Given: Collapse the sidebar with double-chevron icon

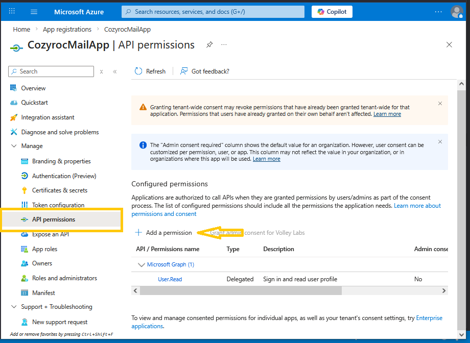Looking at the screenshot, I should [x=115, y=72].
